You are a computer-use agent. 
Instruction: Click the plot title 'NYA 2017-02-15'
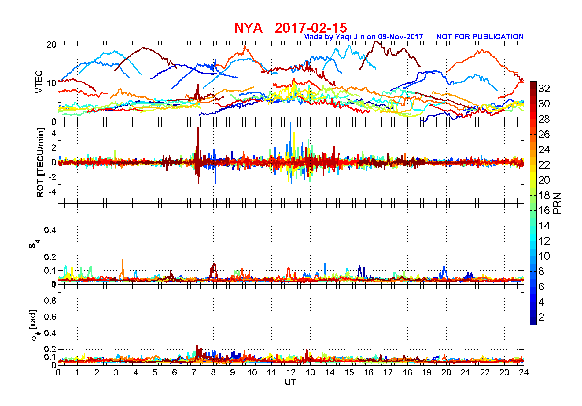click(x=290, y=28)
